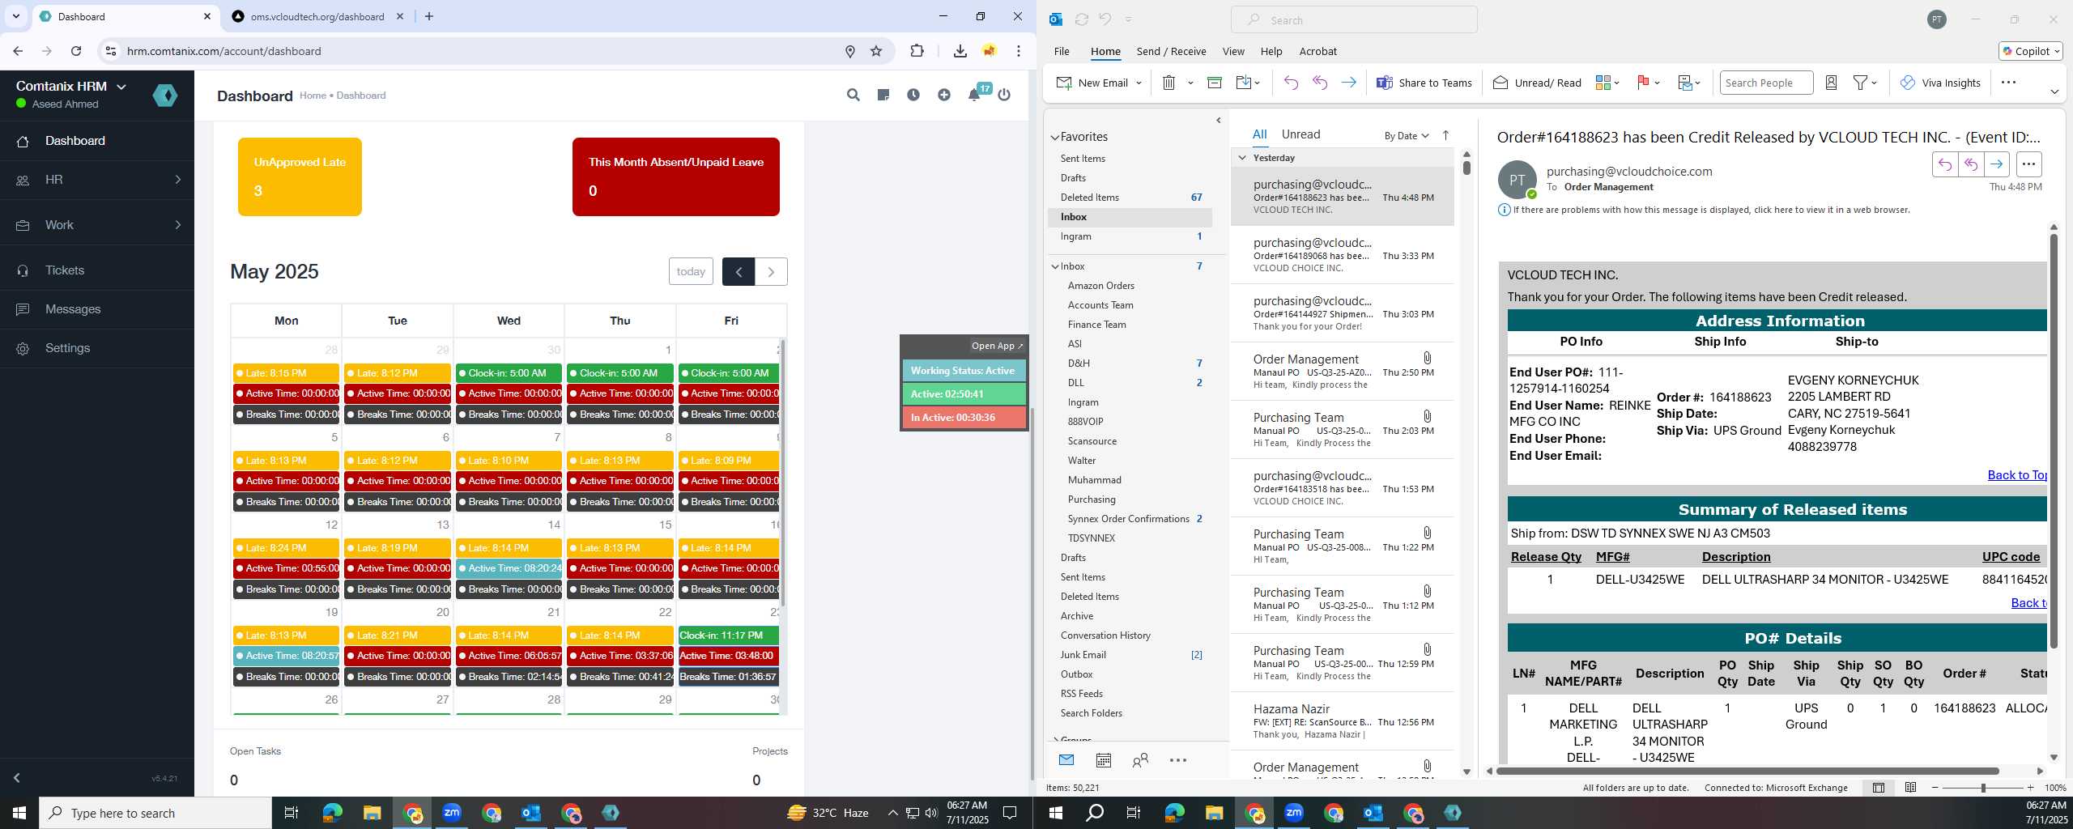
Task: Click Open App link in working status widget
Action: [x=997, y=346]
